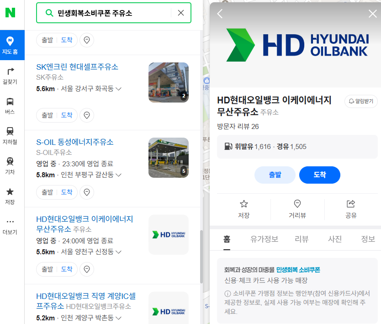The height and width of the screenshot is (324, 381).
Task: Click street view pin for HD현대오일뱅크 이케이에너지 무산주유소
Action: 87,269
